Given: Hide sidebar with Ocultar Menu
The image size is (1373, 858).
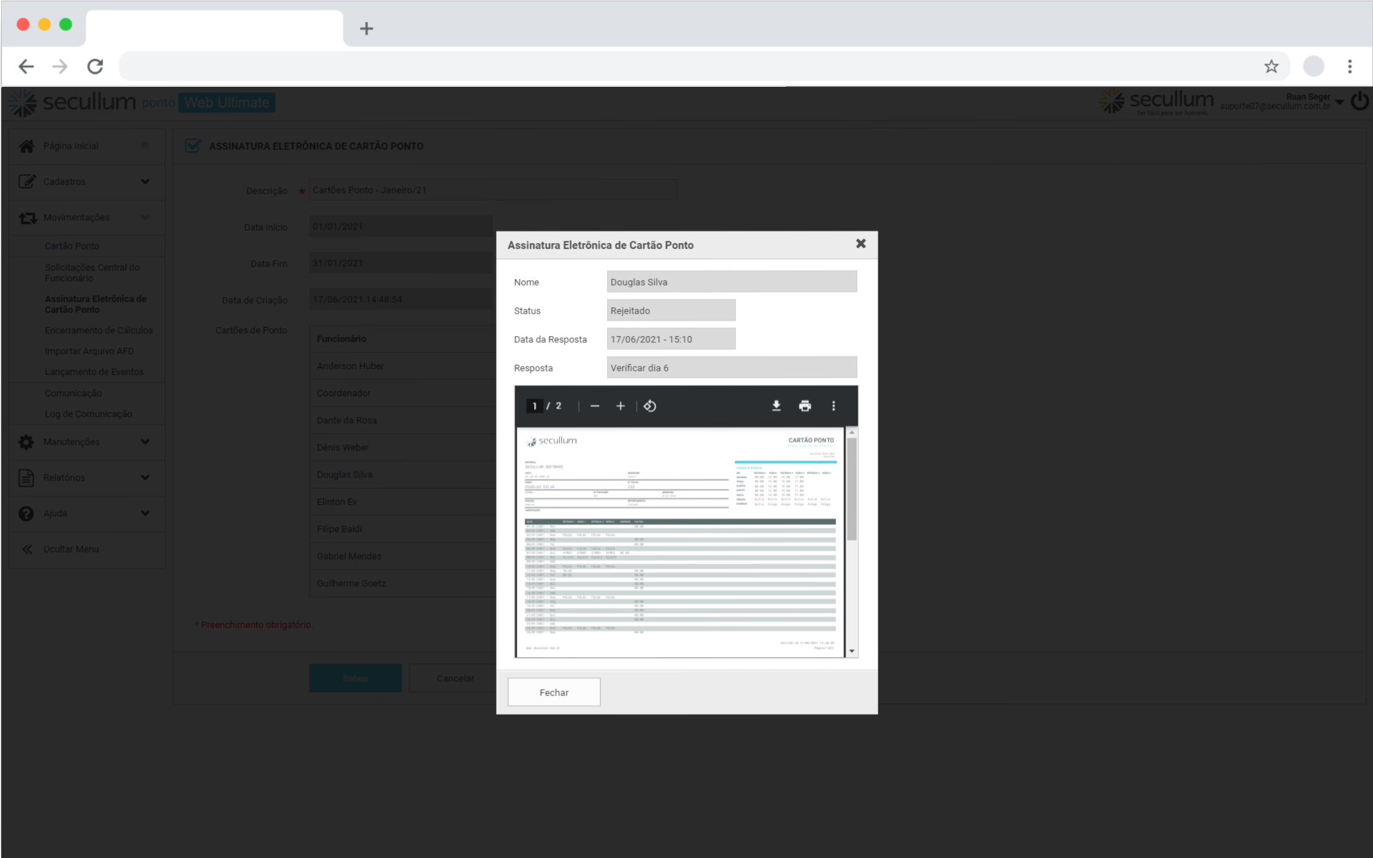Looking at the screenshot, I should point(70,549).
